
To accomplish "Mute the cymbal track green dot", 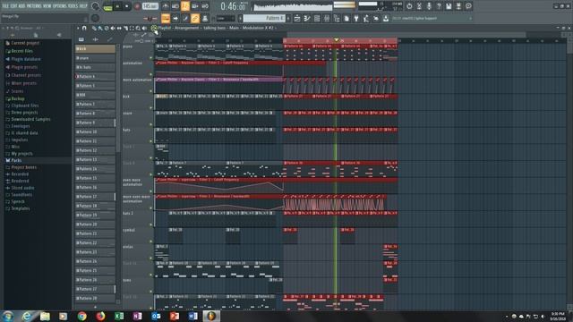I will tap(150, 241).
